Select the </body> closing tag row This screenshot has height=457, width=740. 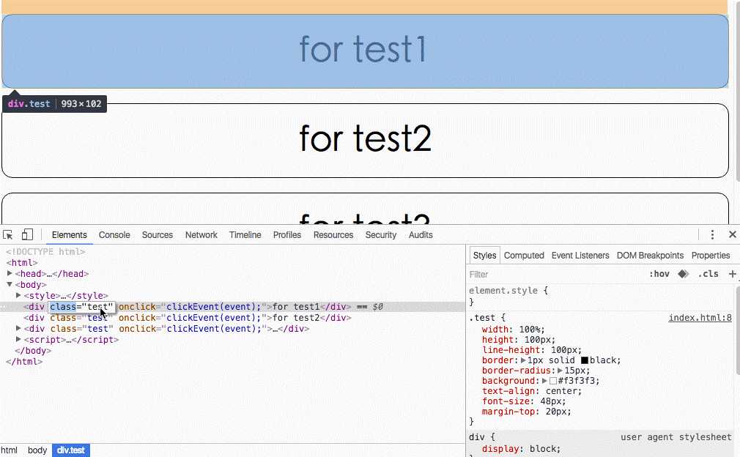click(33, 350)
